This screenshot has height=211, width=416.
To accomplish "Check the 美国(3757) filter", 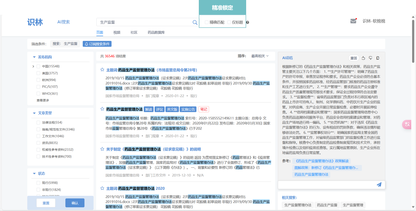I will (38, 73).
